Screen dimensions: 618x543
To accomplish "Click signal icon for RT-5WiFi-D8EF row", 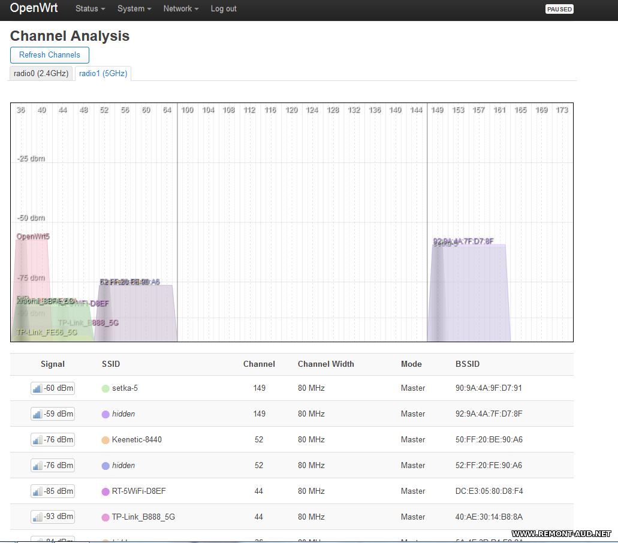I will [x=37, y=491].
